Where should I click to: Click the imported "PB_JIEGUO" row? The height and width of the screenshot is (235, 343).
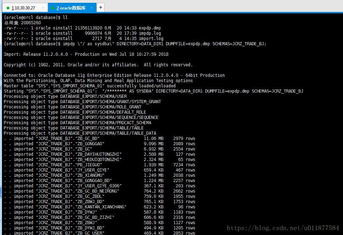[x=100, y=164]
